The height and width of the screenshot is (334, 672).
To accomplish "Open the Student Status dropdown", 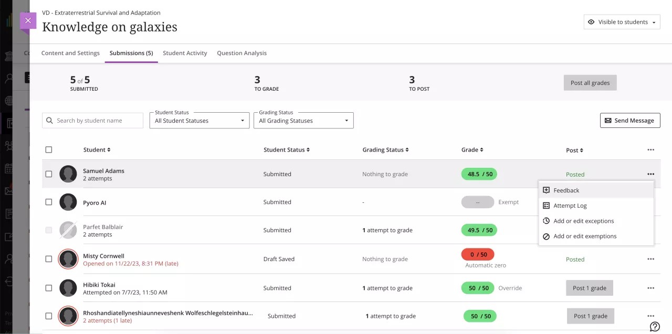I will click(x=199, y=120).
